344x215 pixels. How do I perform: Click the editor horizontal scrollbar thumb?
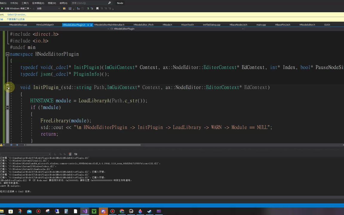[x=83, y=145]
